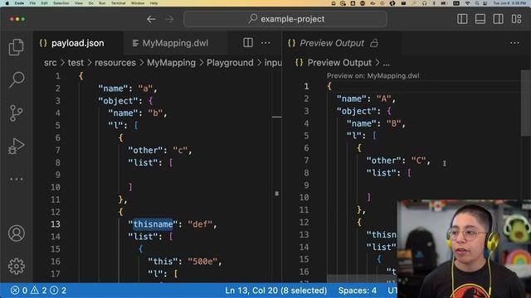Click the date and time in menu bar
531x298 pixels.
[509, 3]
